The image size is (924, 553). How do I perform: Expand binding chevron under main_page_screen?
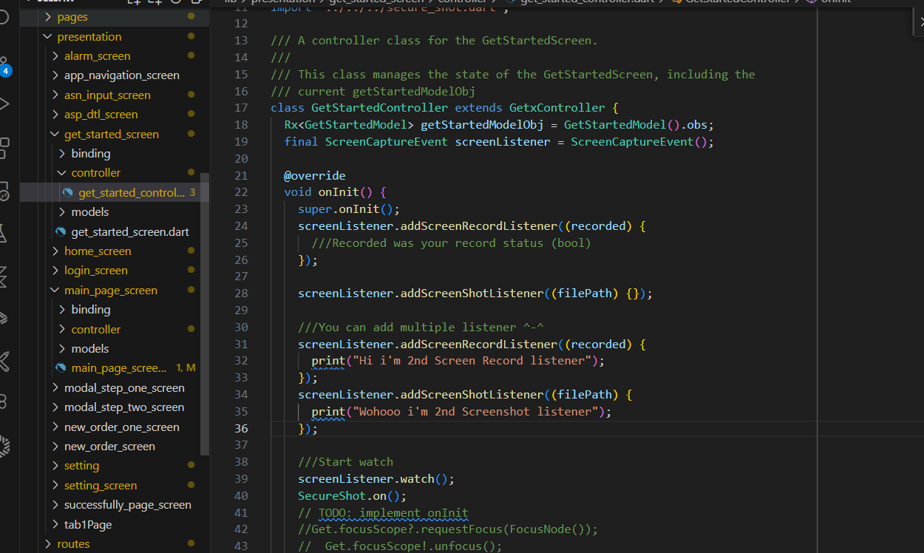point(62,309)
